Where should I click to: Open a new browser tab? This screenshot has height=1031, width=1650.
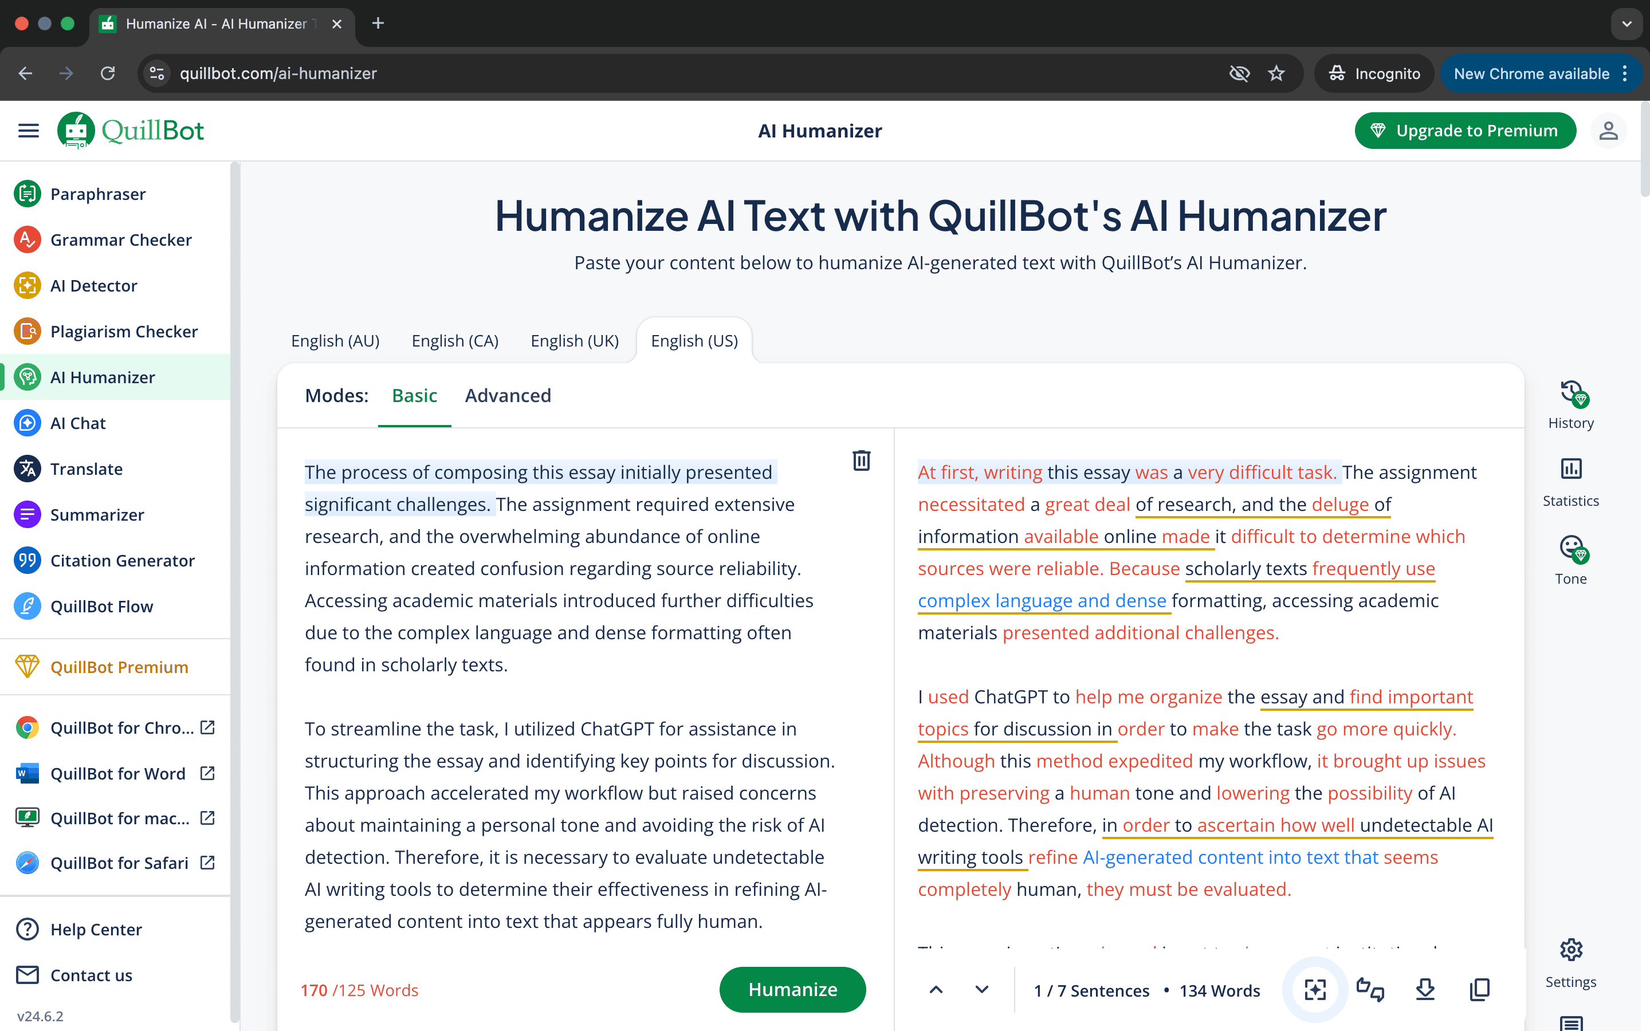click(x=378, y=24)
